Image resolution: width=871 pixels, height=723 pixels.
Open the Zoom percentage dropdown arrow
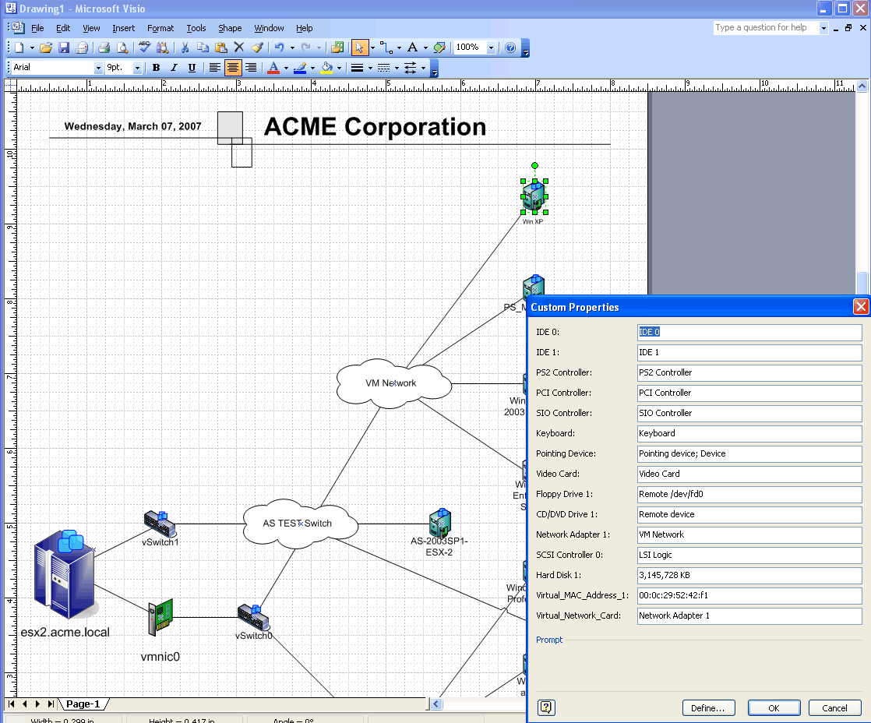tap(491, 48)
